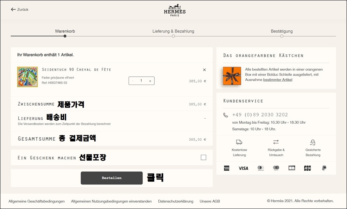Click the Samstags: 10 Uhr - 18 Uhr text
The height and width of the screenshot is (209, 347).
[254, 129]
